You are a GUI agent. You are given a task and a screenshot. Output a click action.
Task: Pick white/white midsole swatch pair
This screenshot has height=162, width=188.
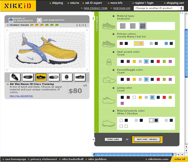124,126
